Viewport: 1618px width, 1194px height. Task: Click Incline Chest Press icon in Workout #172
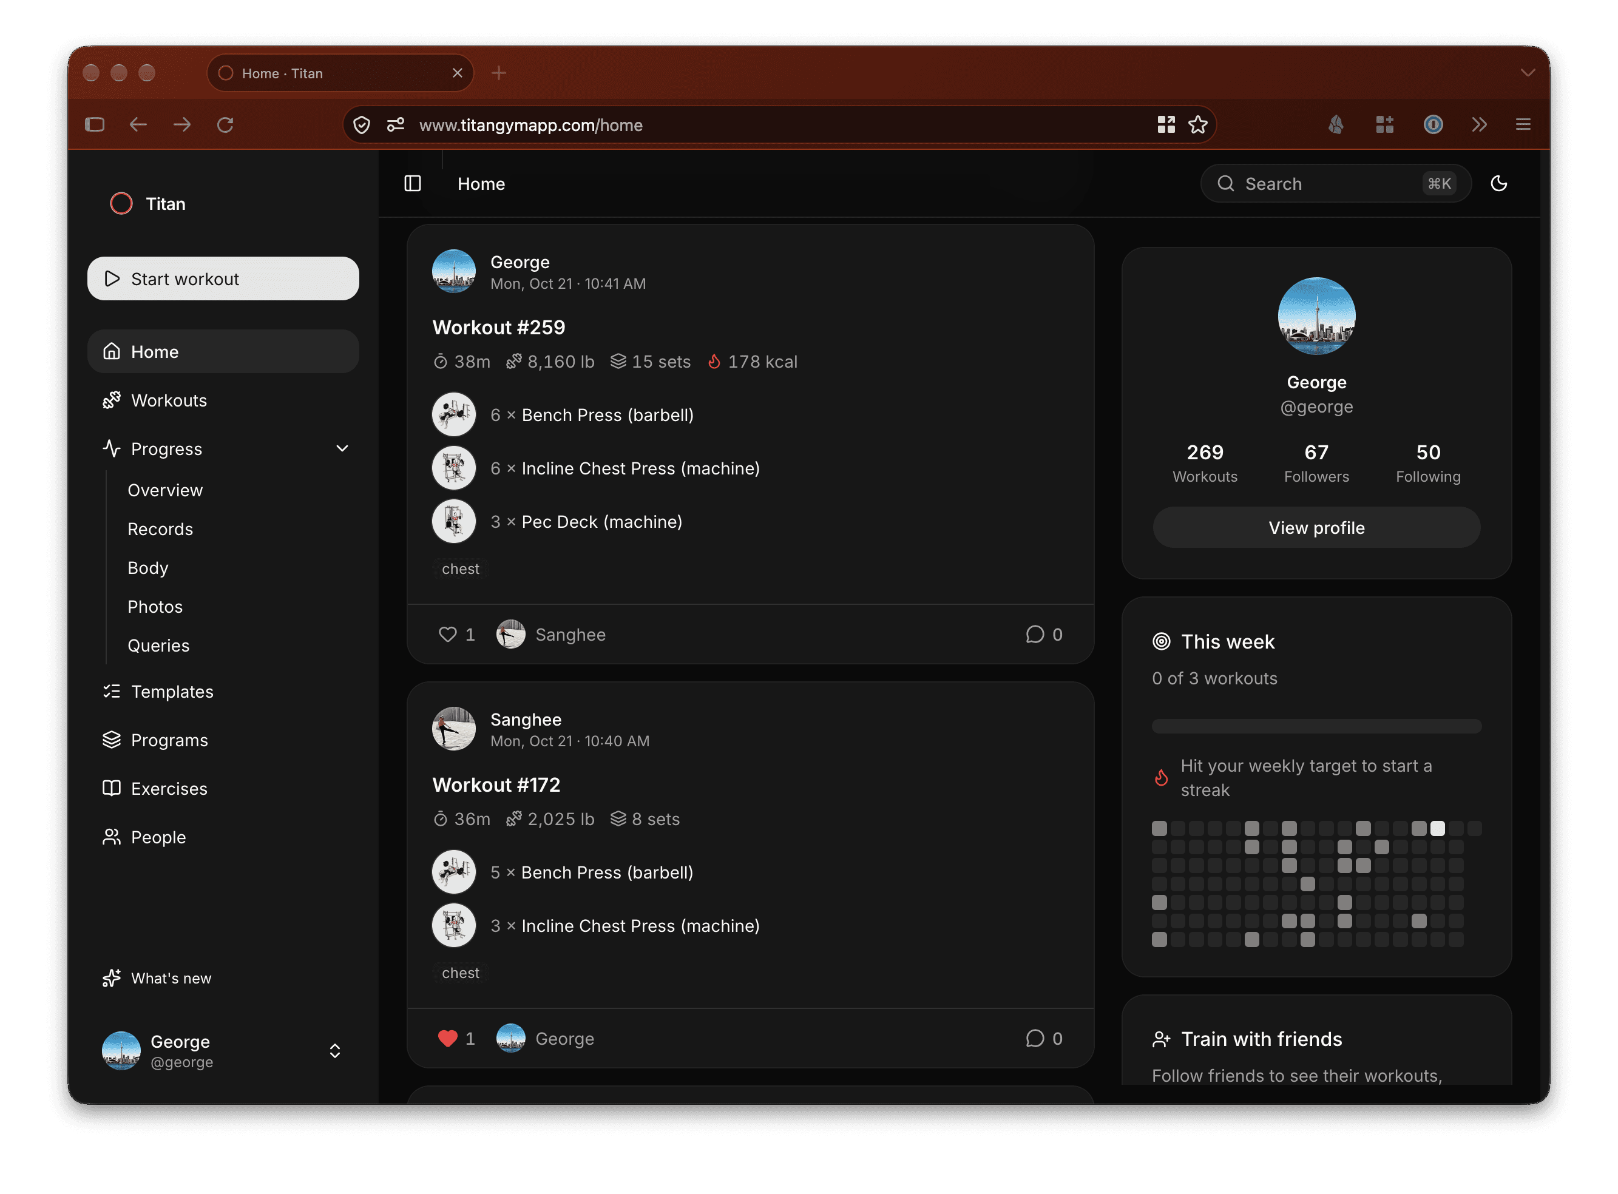(x=454, y=926)
